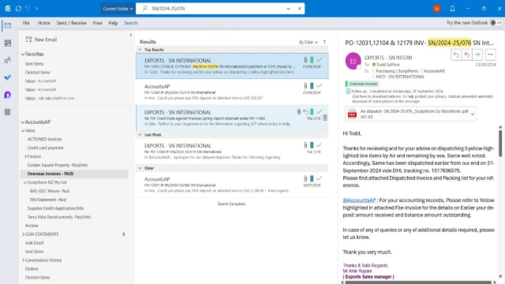505x284 pixels.
Task: Open the account avatar in title bar
Action: pyautogui.click(x=436, y=9)
